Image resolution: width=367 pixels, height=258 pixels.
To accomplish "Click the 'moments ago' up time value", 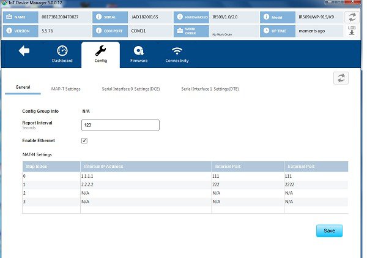I will point(312,31).
